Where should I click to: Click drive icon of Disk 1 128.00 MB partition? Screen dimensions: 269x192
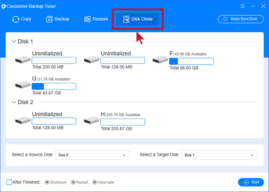point(91,60)
